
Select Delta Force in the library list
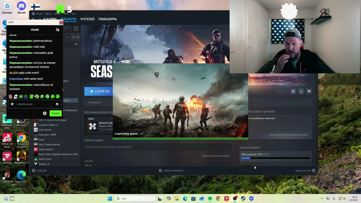(45, 159)
